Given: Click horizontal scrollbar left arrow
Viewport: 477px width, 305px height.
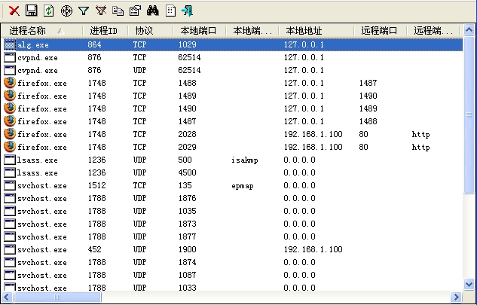Looking at the screenshot, I should click(7, 297).
